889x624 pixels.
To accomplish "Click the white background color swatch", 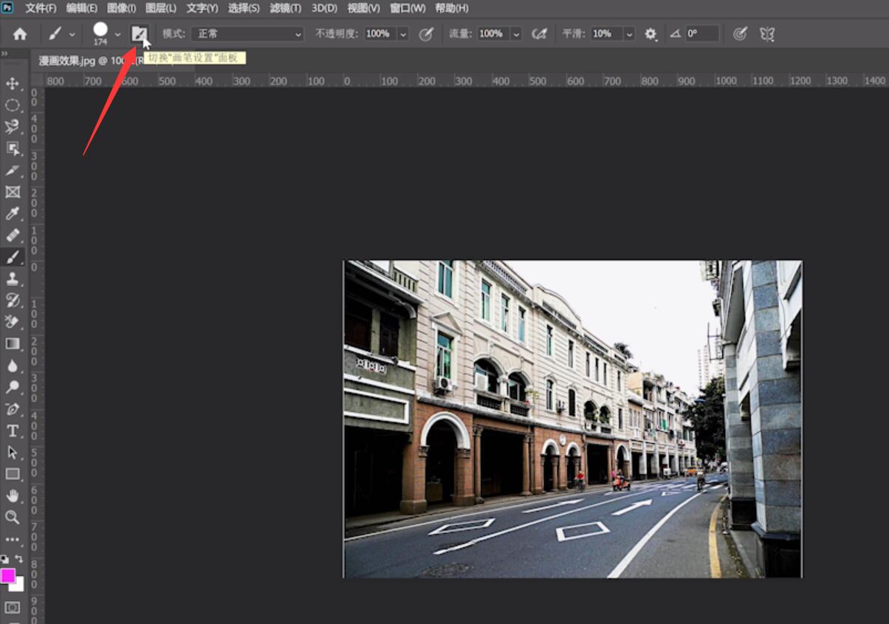I will pos(18,586).
